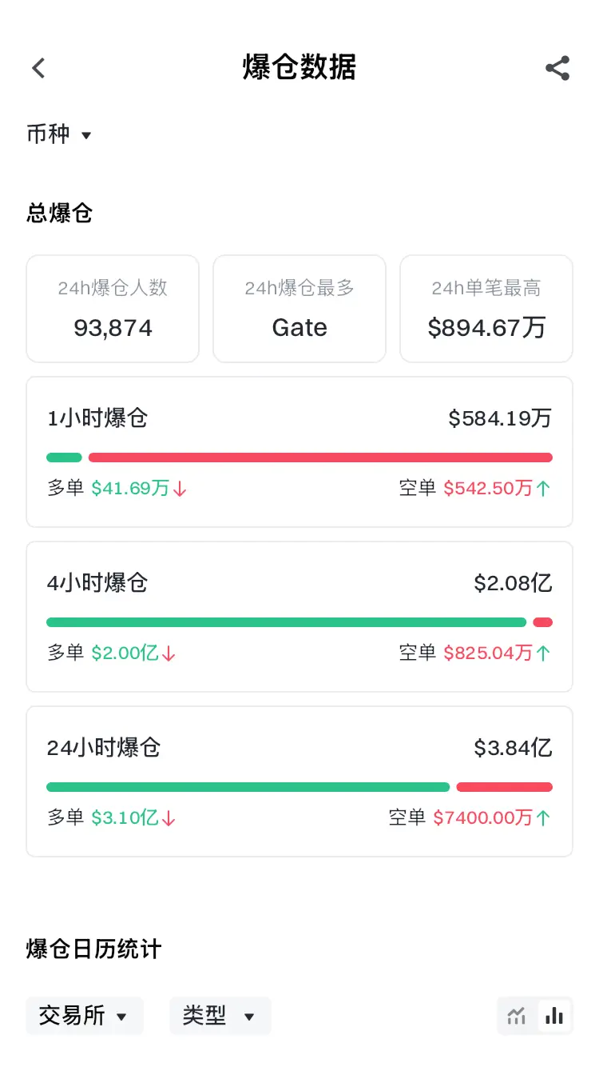The image size is (599, 1067).
Task: Go back using the left arrow
Action: tap(38, 68)
